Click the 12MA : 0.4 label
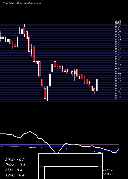The image size is (128, 179). [15, 175]
